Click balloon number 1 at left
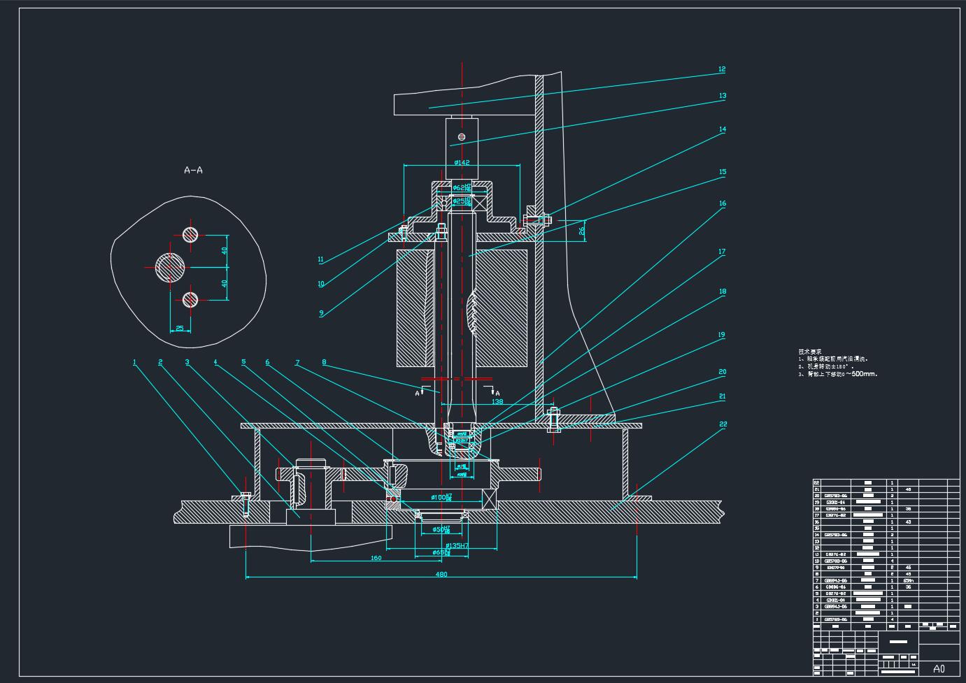This screenshot has width=966, height=683. [x=134, y=362]
